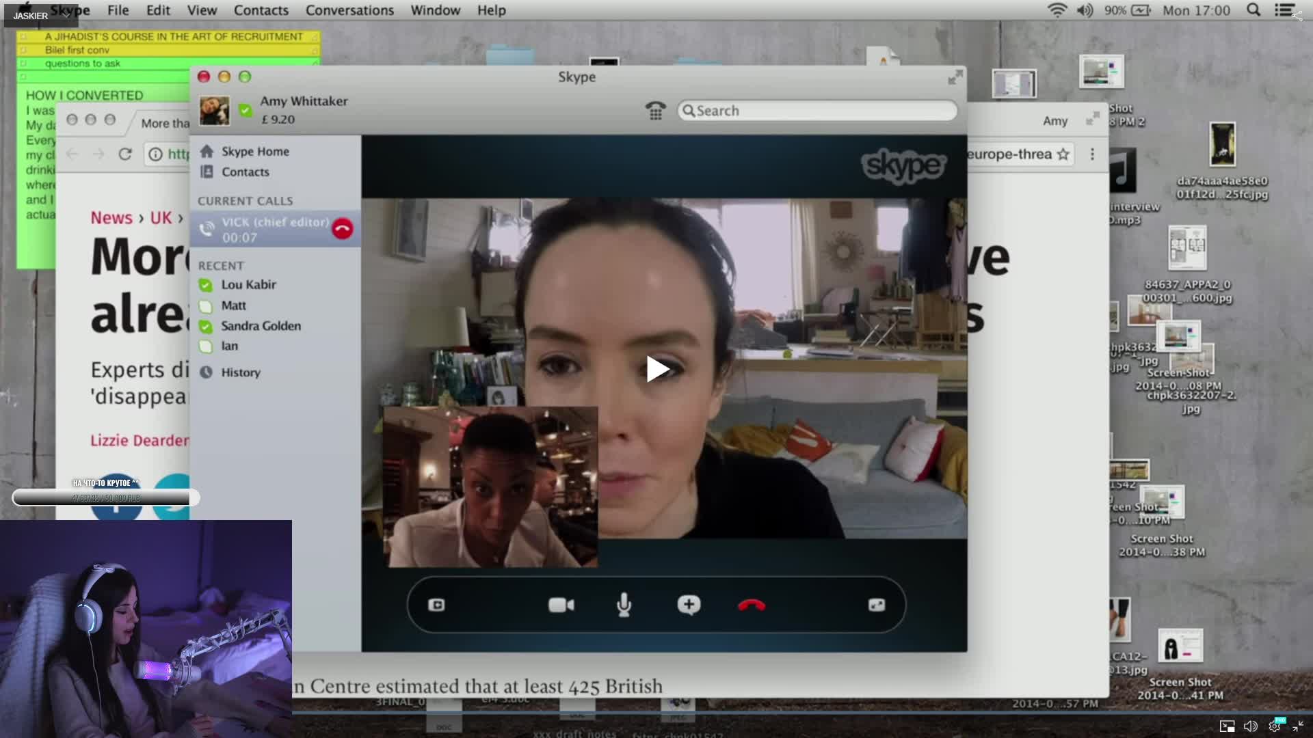The height and width of the screenshot is (738, 1313).
Task: Select 'questions to ask' sticky note
Action: [x=168, y=64]
